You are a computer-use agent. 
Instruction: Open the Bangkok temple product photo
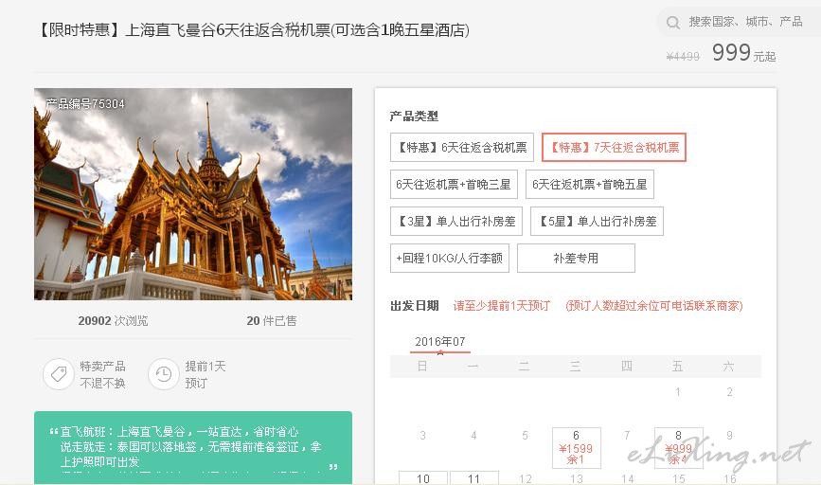193,194
